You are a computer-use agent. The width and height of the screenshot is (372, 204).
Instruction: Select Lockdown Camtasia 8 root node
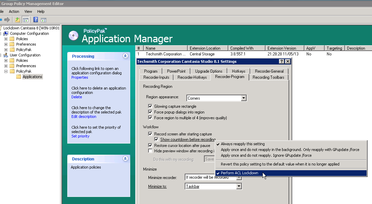[31, 28]
